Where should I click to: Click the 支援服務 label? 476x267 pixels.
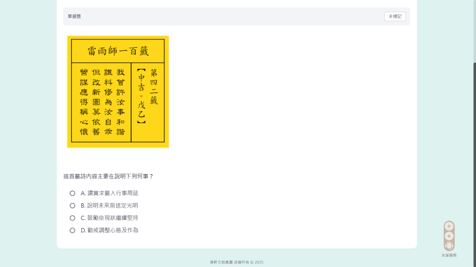point(449,255)
